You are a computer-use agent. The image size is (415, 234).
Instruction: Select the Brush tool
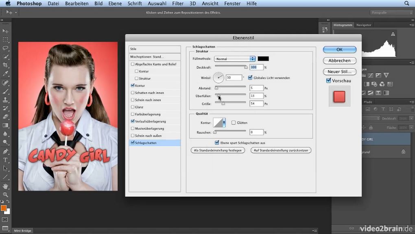[x=5, y=91]
